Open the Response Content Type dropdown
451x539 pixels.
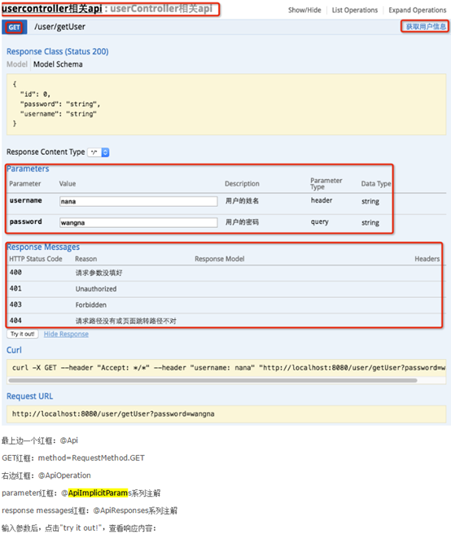(x=99, y=152)
